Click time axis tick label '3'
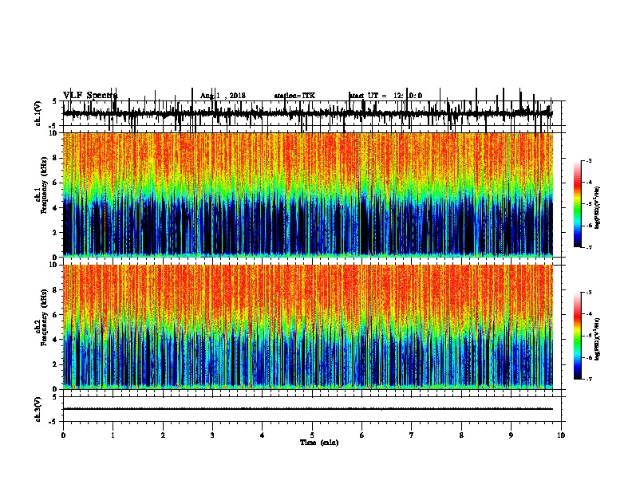The width and height of the screenshot is (632, 488). [212, 435]
